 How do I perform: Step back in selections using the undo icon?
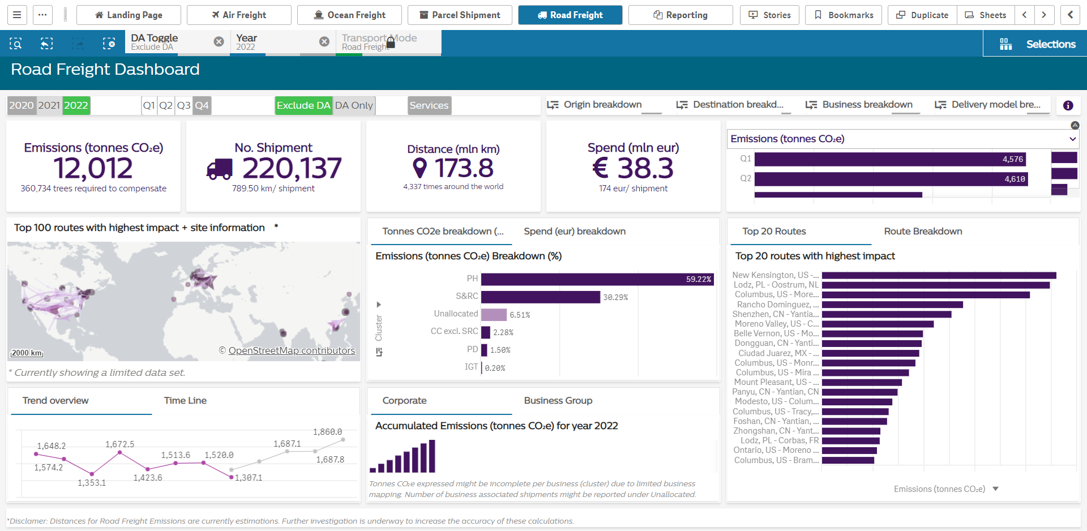point(46,43)
